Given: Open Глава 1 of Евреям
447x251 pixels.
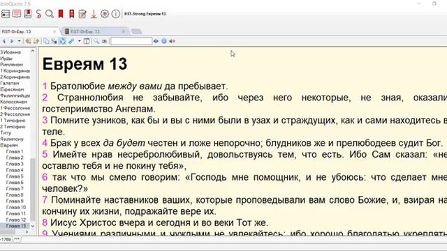Looking at the screenshot, I should pyautogui.click(x=15, y=152).
